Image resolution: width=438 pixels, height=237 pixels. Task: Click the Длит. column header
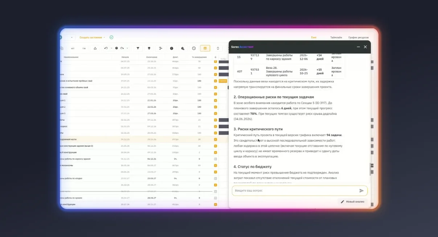[x=176, y=57]
